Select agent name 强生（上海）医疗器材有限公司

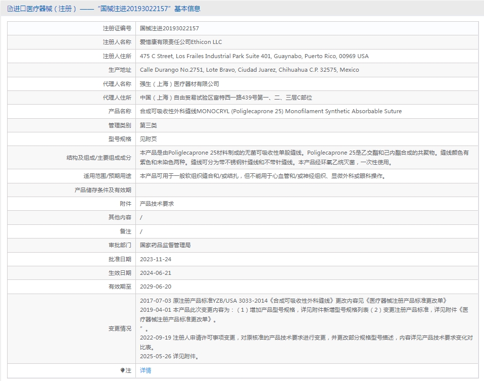pyautogui.click(x=179, y=84)
